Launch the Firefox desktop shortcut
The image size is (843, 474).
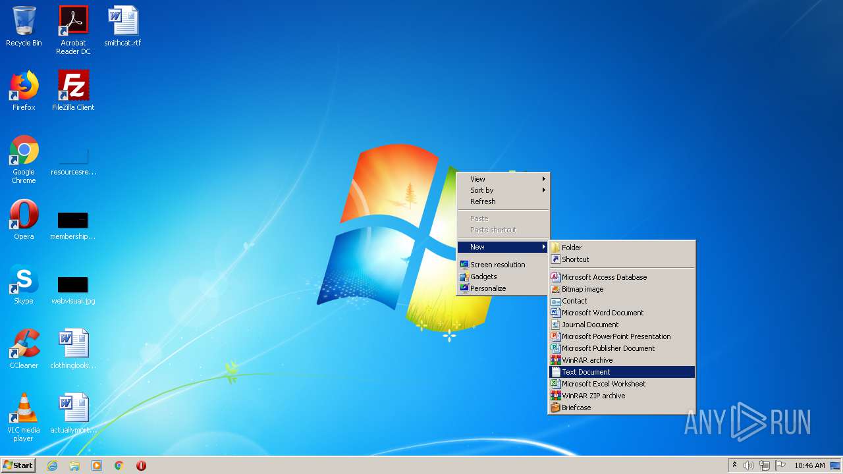click(24, 91)
